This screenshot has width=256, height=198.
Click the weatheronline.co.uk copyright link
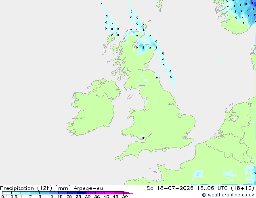(228, 195)
